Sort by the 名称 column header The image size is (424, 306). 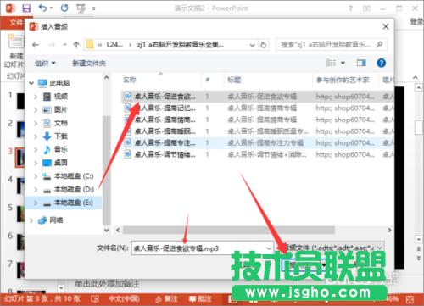pyautogui.click(x=130, y=80)
